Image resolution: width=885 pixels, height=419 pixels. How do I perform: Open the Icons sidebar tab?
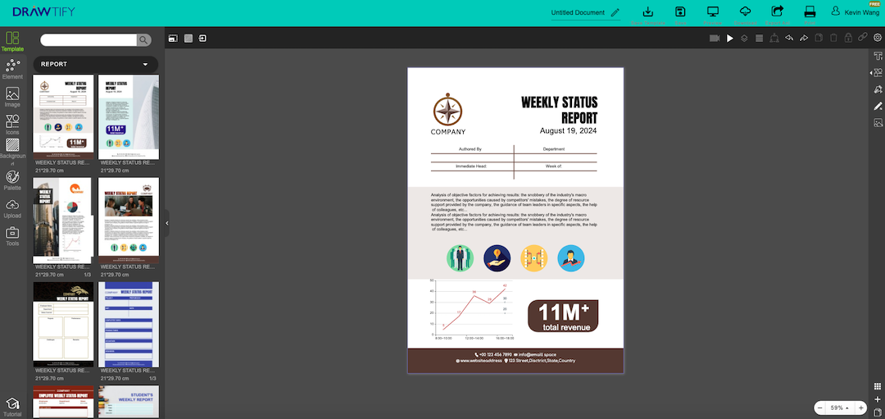12,125
